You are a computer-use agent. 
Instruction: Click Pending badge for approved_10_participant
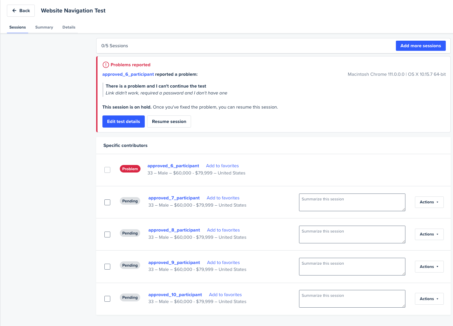pos(130,297)
